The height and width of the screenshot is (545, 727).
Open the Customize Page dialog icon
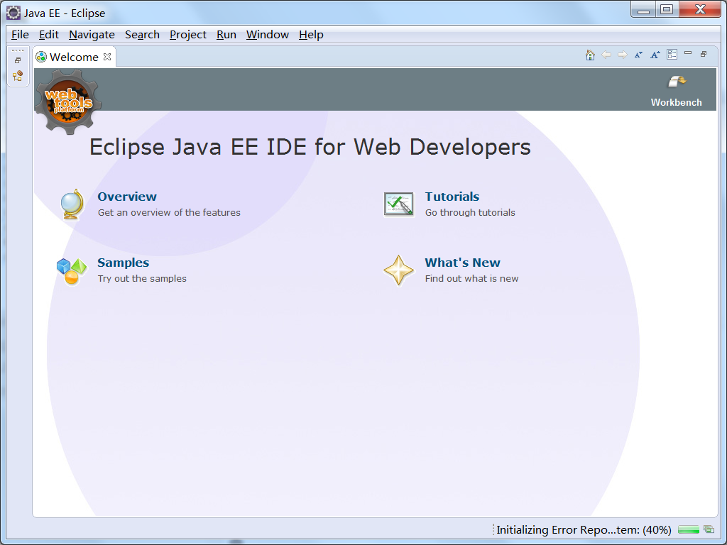pyautogui.click(x=672, y=54)
